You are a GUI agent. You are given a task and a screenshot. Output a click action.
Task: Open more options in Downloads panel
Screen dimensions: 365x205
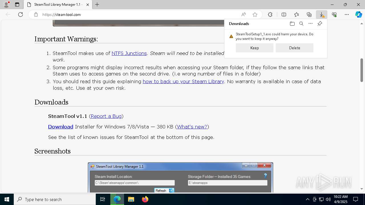coord(311,24)
